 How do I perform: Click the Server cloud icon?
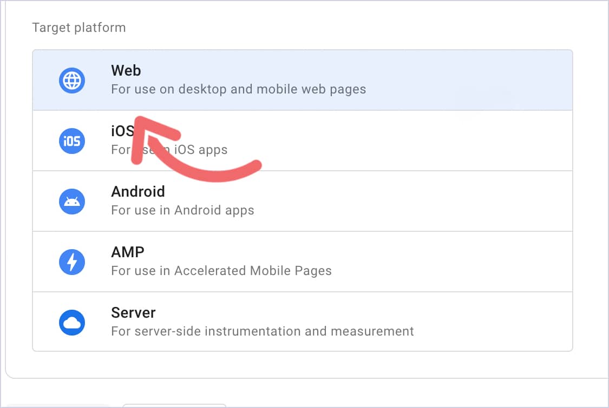coord(72,322)
